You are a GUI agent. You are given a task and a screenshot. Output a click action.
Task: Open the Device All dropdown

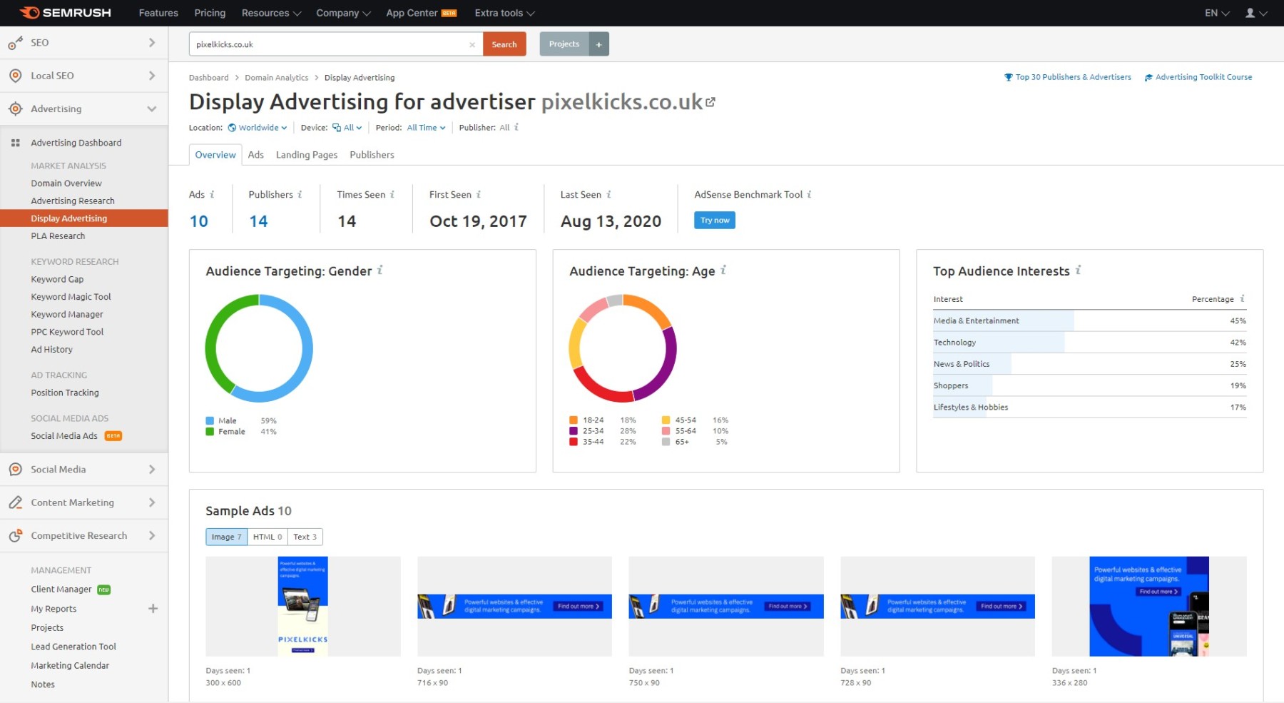(x=347, y=128)
